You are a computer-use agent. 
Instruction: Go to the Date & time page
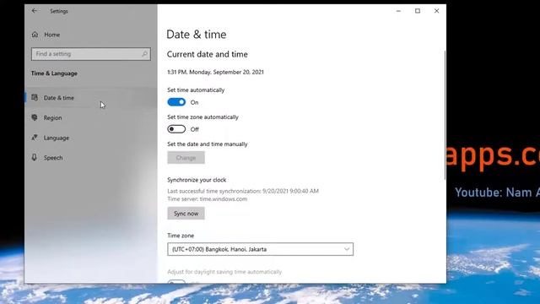point(91,98)
